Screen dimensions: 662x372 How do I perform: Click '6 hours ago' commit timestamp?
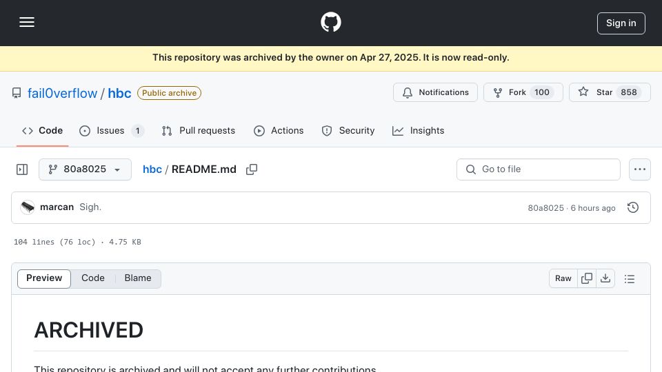(593, 208)
